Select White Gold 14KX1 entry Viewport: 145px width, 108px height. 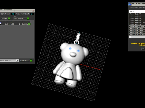137,33
